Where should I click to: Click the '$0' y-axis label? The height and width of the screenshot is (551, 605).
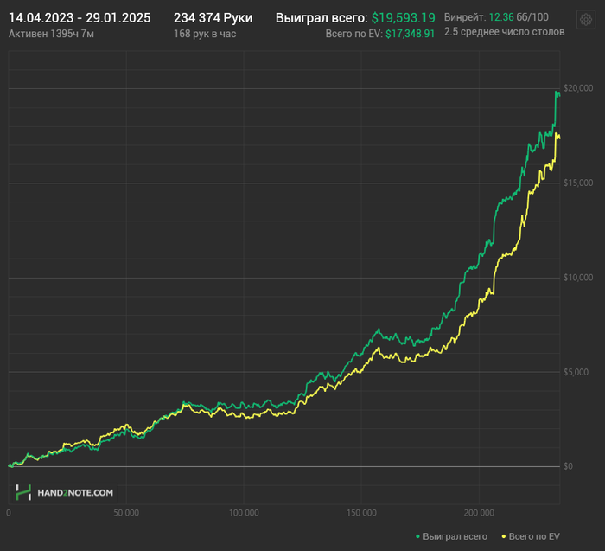coord(568,466)
